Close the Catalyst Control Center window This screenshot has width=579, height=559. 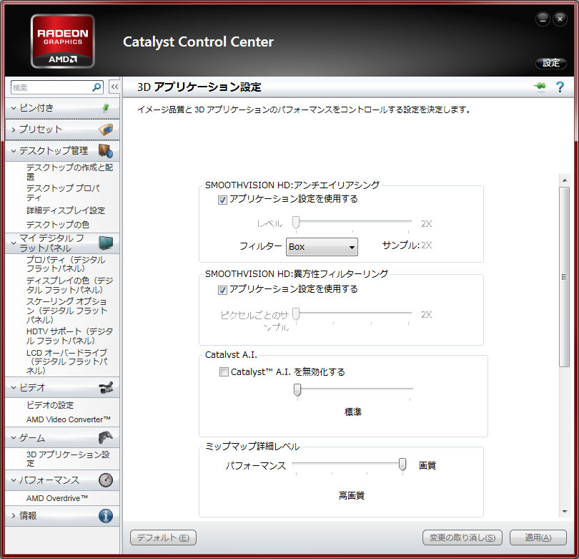coord(560,19)
